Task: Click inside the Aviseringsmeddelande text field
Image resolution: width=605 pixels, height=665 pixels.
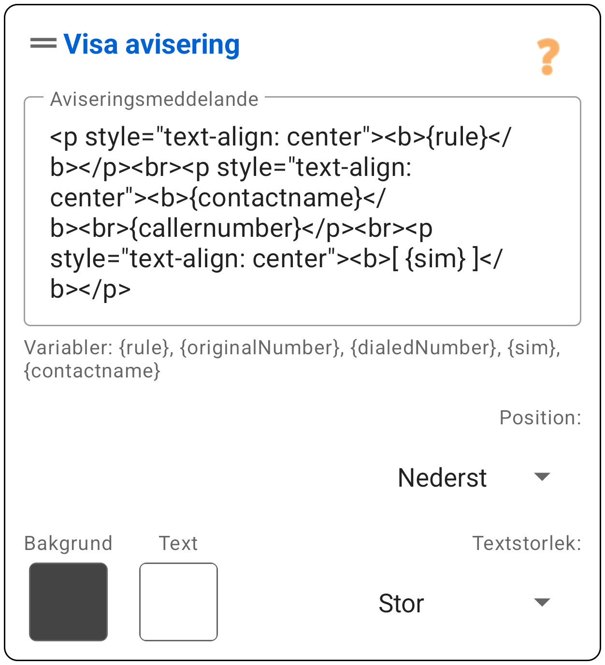Action: point(302,208)
